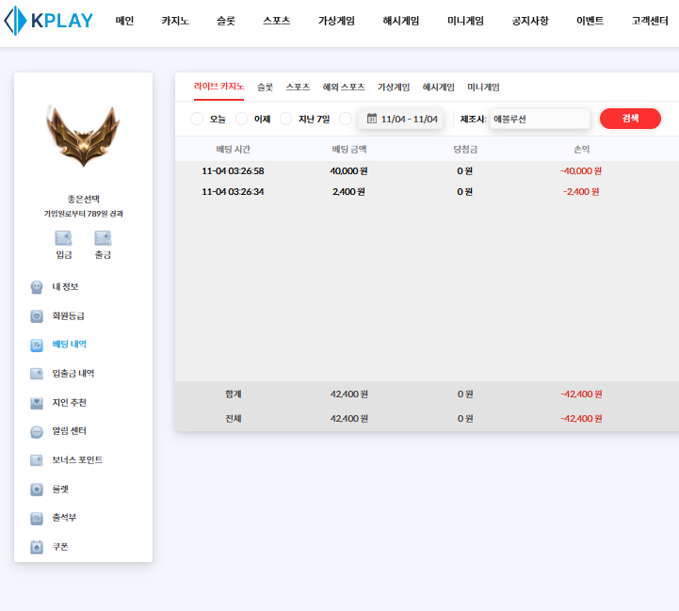
Task: Choose the 지난 7일 radio option
Action: click(286, 119)
